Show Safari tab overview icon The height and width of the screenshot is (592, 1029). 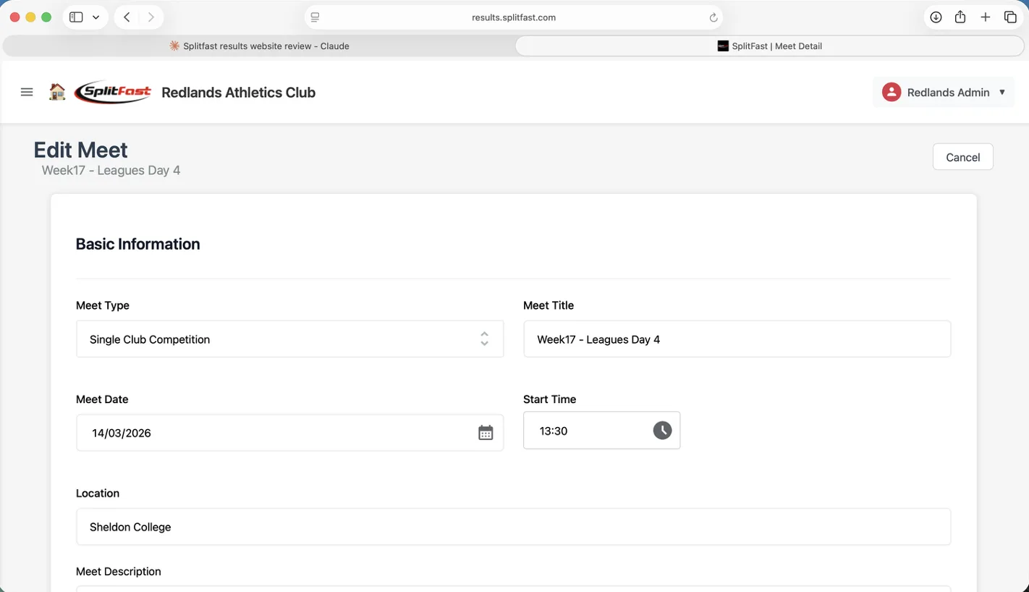click(1010, 17)
